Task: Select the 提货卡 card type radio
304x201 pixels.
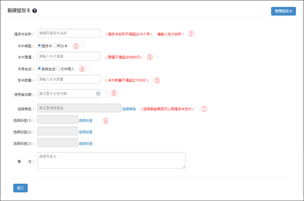Action: tap(40, 45)
